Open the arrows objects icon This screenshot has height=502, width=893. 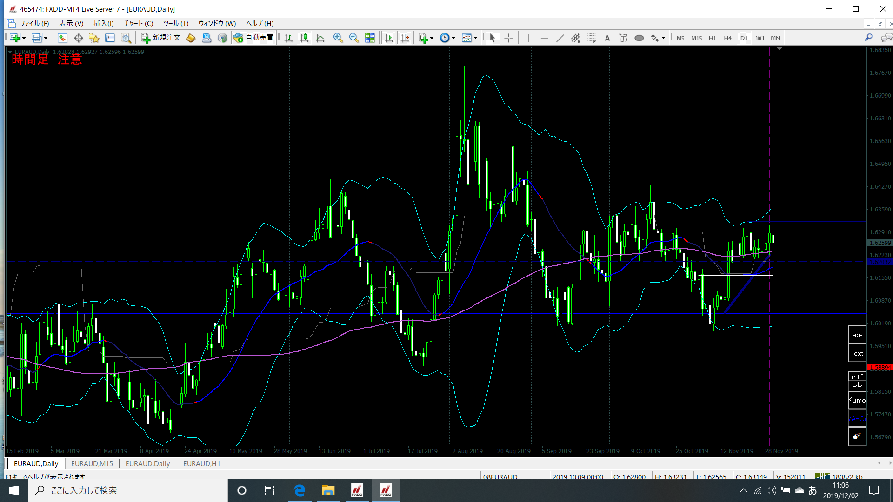click(x=655, y=38)
